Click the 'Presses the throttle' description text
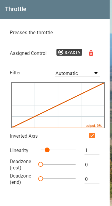This screenshot has width=112, height=206. coord(31,33)
